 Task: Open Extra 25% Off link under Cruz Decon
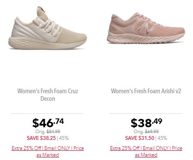pyautogui.click(x=48, y=152)
